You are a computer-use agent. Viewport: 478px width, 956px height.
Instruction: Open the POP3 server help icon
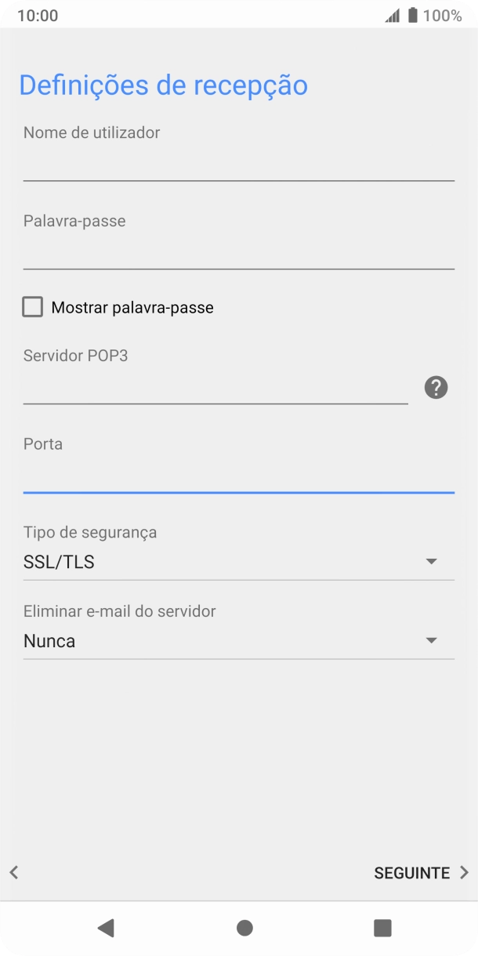436,387
